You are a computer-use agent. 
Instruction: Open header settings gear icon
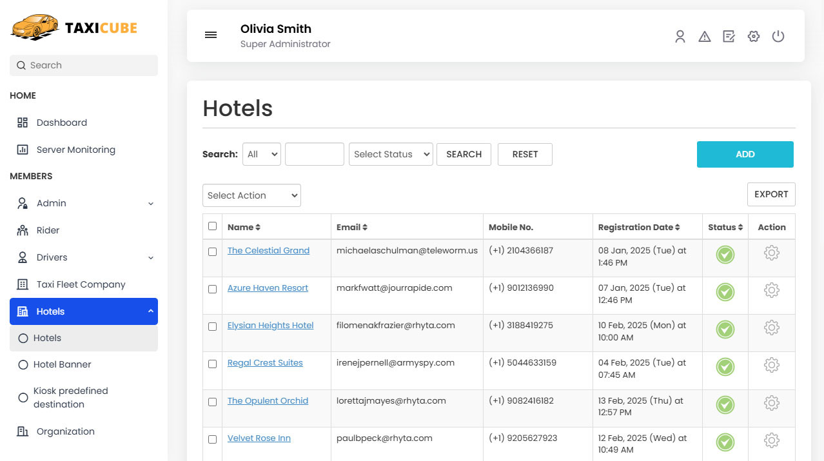pos(753,37)
